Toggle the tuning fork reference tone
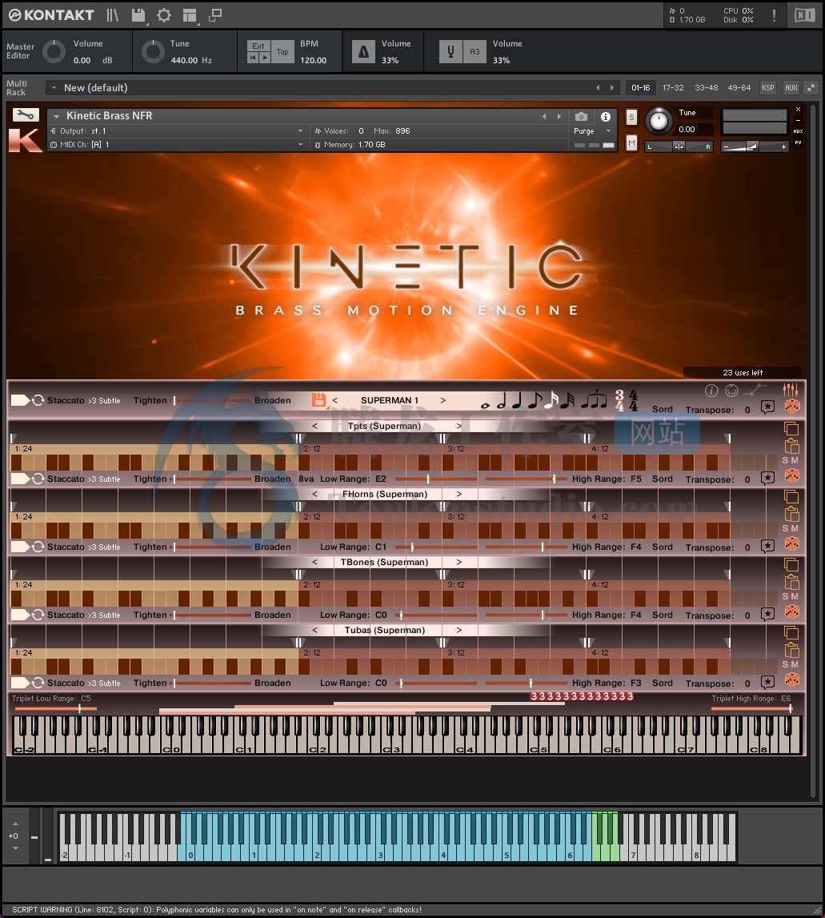825x918 pixels. pyautogui.click(x=451, y=52)
